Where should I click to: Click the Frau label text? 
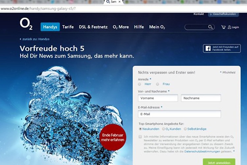[166, 84]
